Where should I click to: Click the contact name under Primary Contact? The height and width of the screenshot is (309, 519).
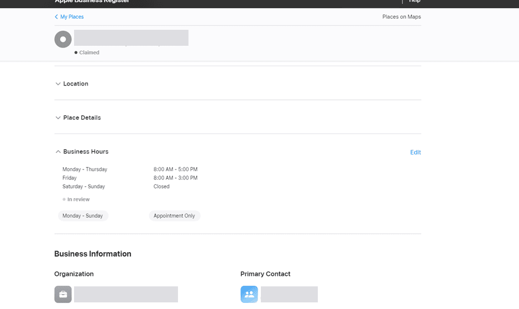(289, 294)
